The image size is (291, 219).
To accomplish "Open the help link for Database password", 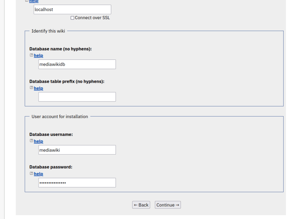I will click(39, 174).
